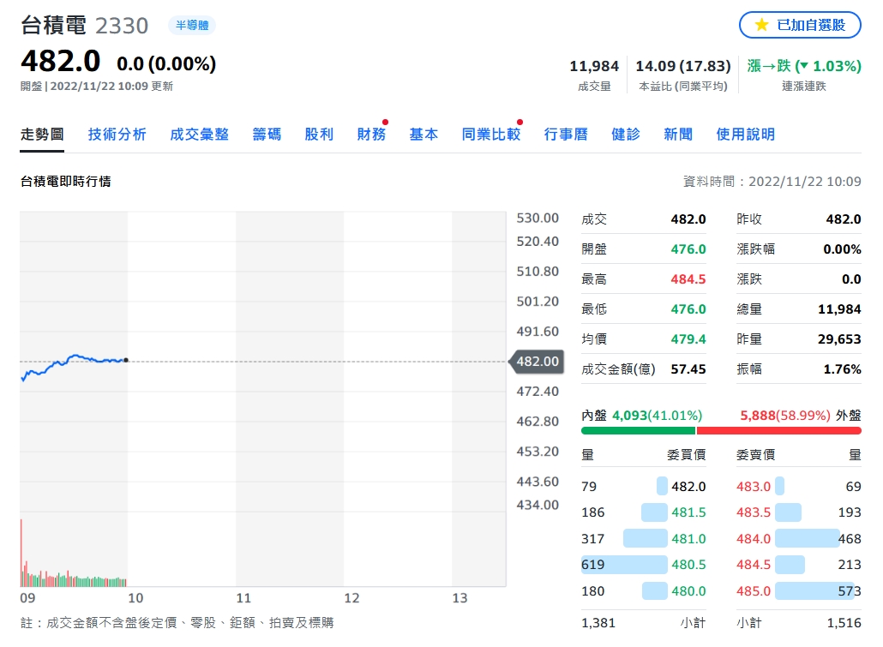The height and width of the screenshot is (647, 883).
Task: Click the 均價 value 479.4
Action: tap(688, 339)
